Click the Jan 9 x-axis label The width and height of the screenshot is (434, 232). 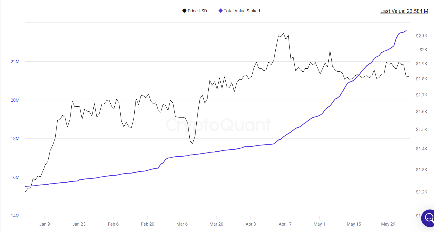click(x=44, y=224)
